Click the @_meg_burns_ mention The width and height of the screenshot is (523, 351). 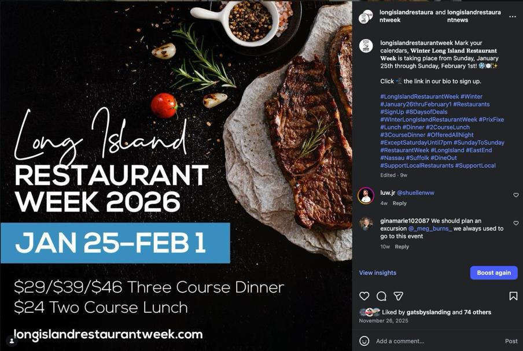[430, 228]
